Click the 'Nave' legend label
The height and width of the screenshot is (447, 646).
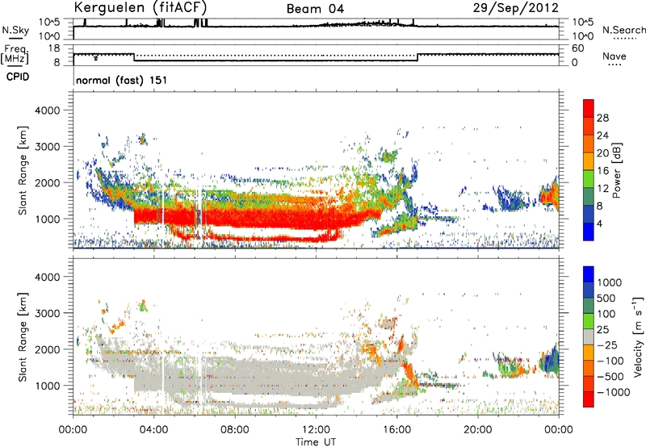click(x=615, y=56)
